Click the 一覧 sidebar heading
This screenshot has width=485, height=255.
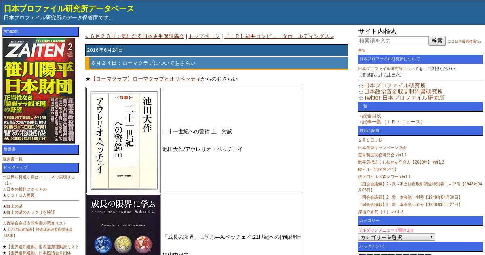pos(421,107)
